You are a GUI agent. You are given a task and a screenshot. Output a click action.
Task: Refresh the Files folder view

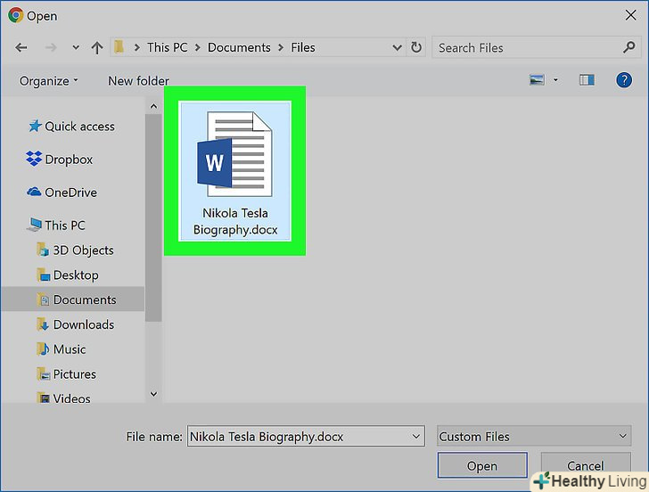[416, 47]
